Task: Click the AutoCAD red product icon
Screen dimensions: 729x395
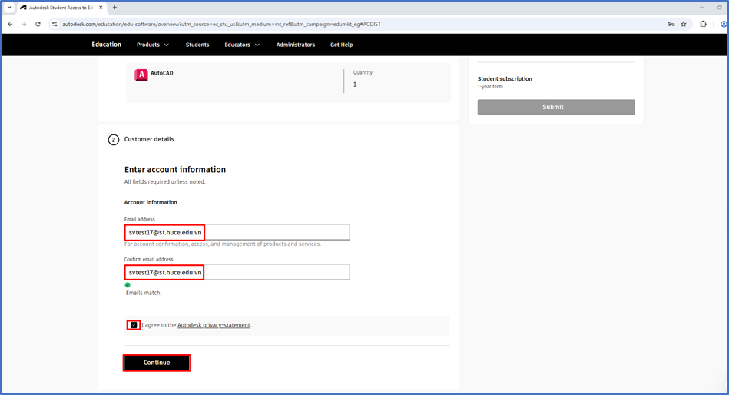Action: tap(141, 75)
